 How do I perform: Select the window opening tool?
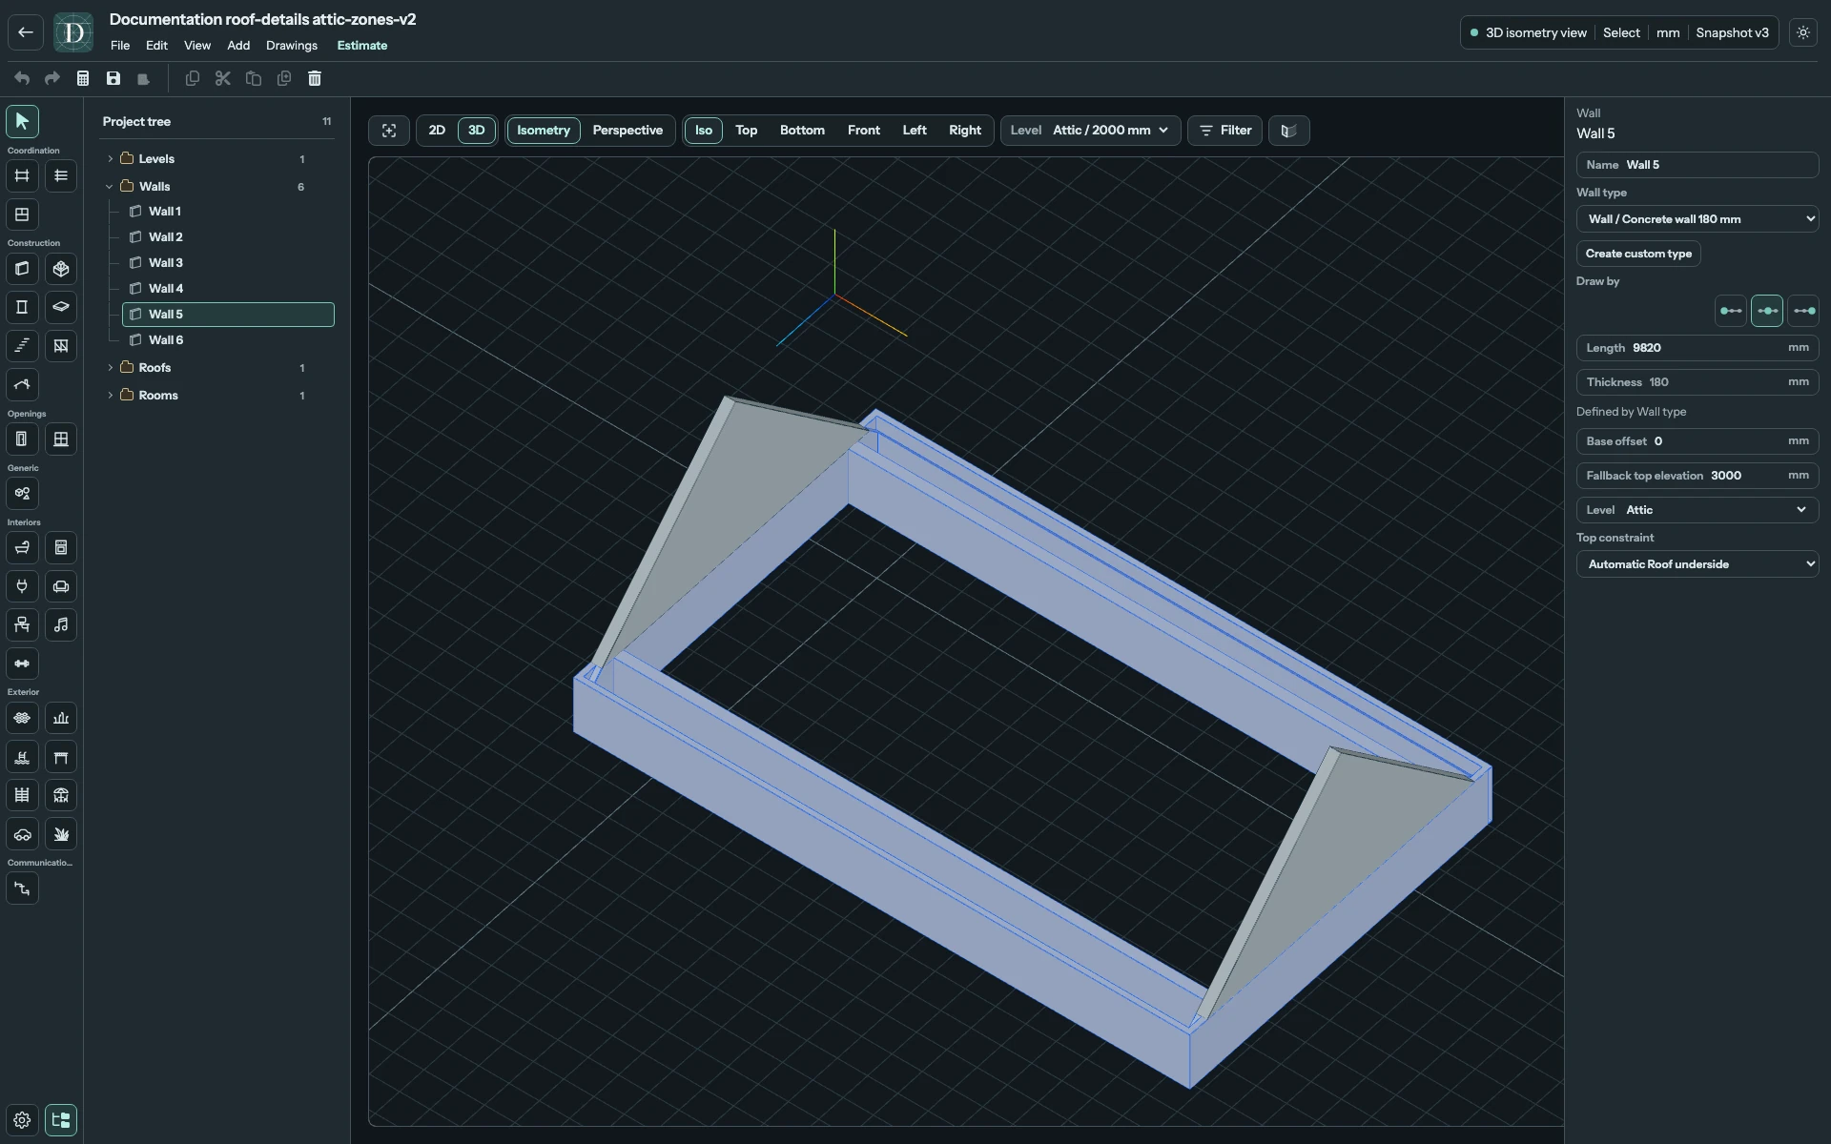point(61,439)
